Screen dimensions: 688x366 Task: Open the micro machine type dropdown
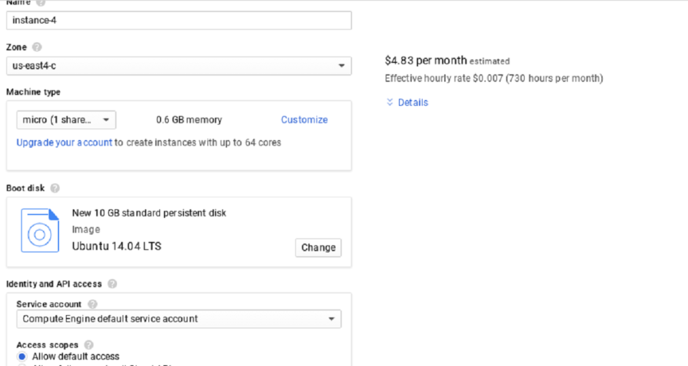[x=66, y=120]
